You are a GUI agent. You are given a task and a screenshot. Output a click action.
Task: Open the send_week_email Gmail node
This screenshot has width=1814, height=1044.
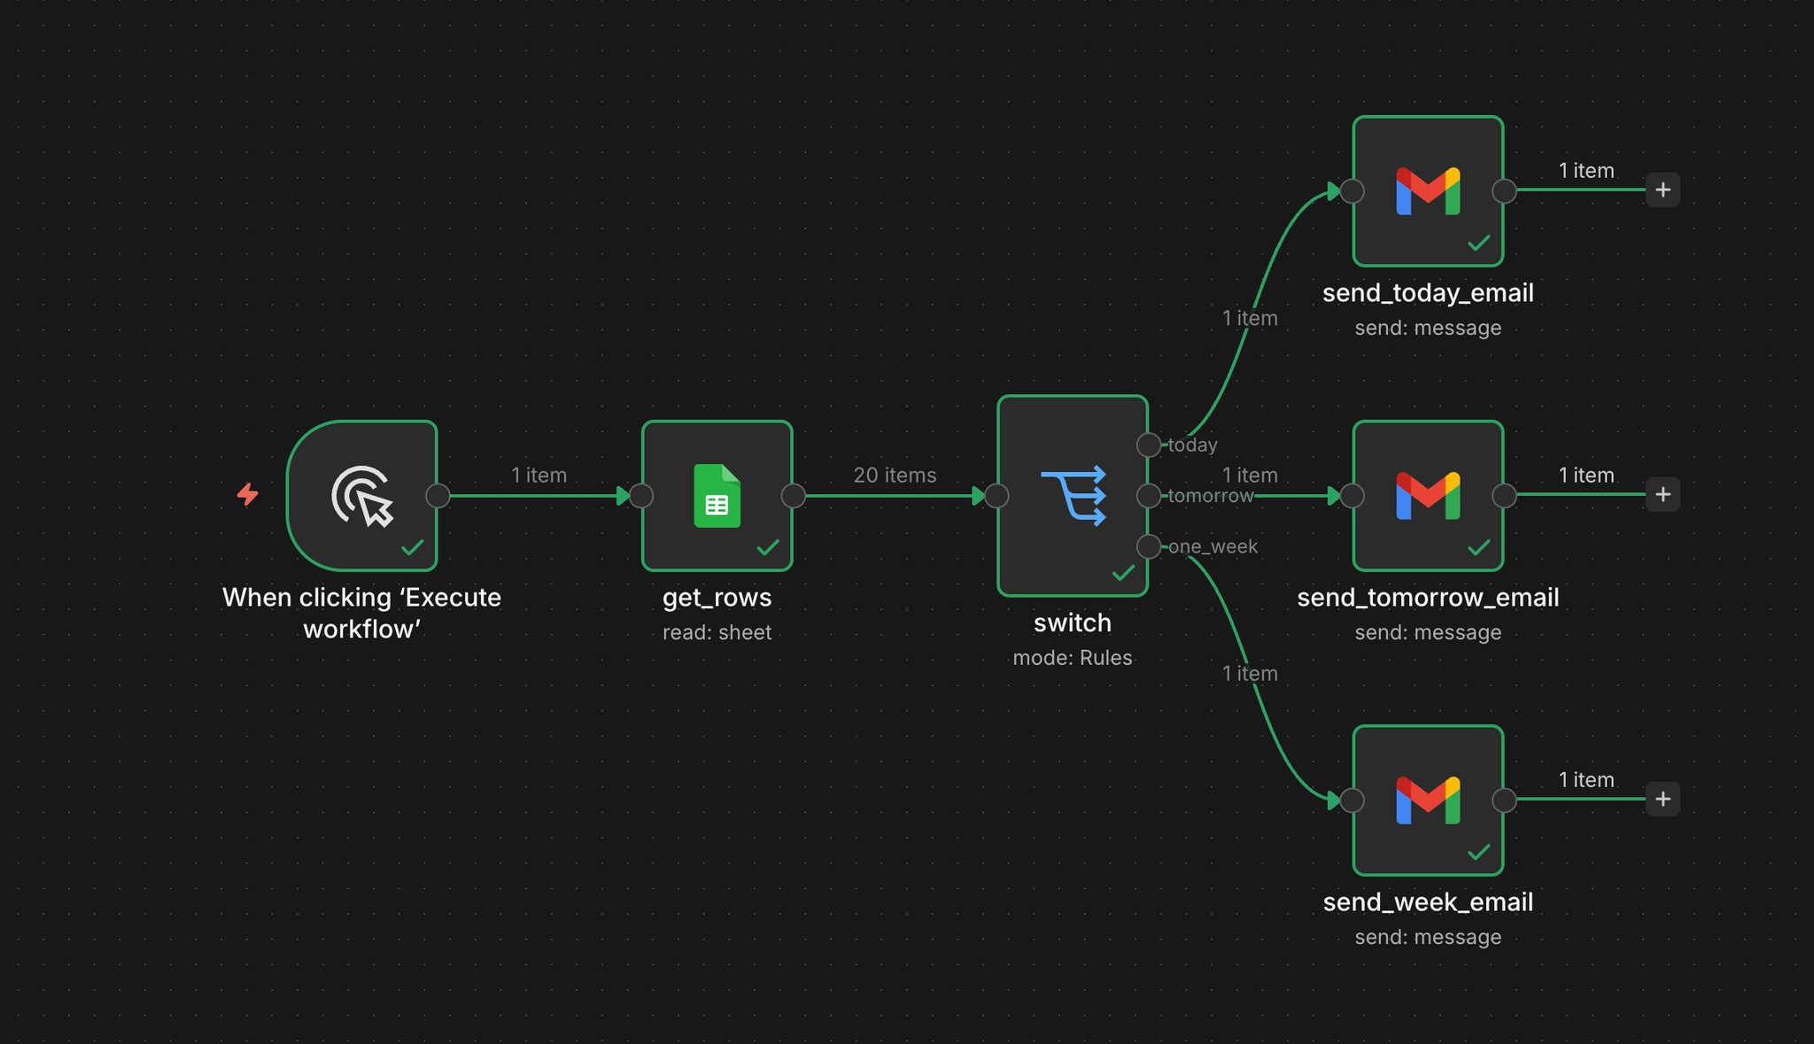[x=1428, y=800]
